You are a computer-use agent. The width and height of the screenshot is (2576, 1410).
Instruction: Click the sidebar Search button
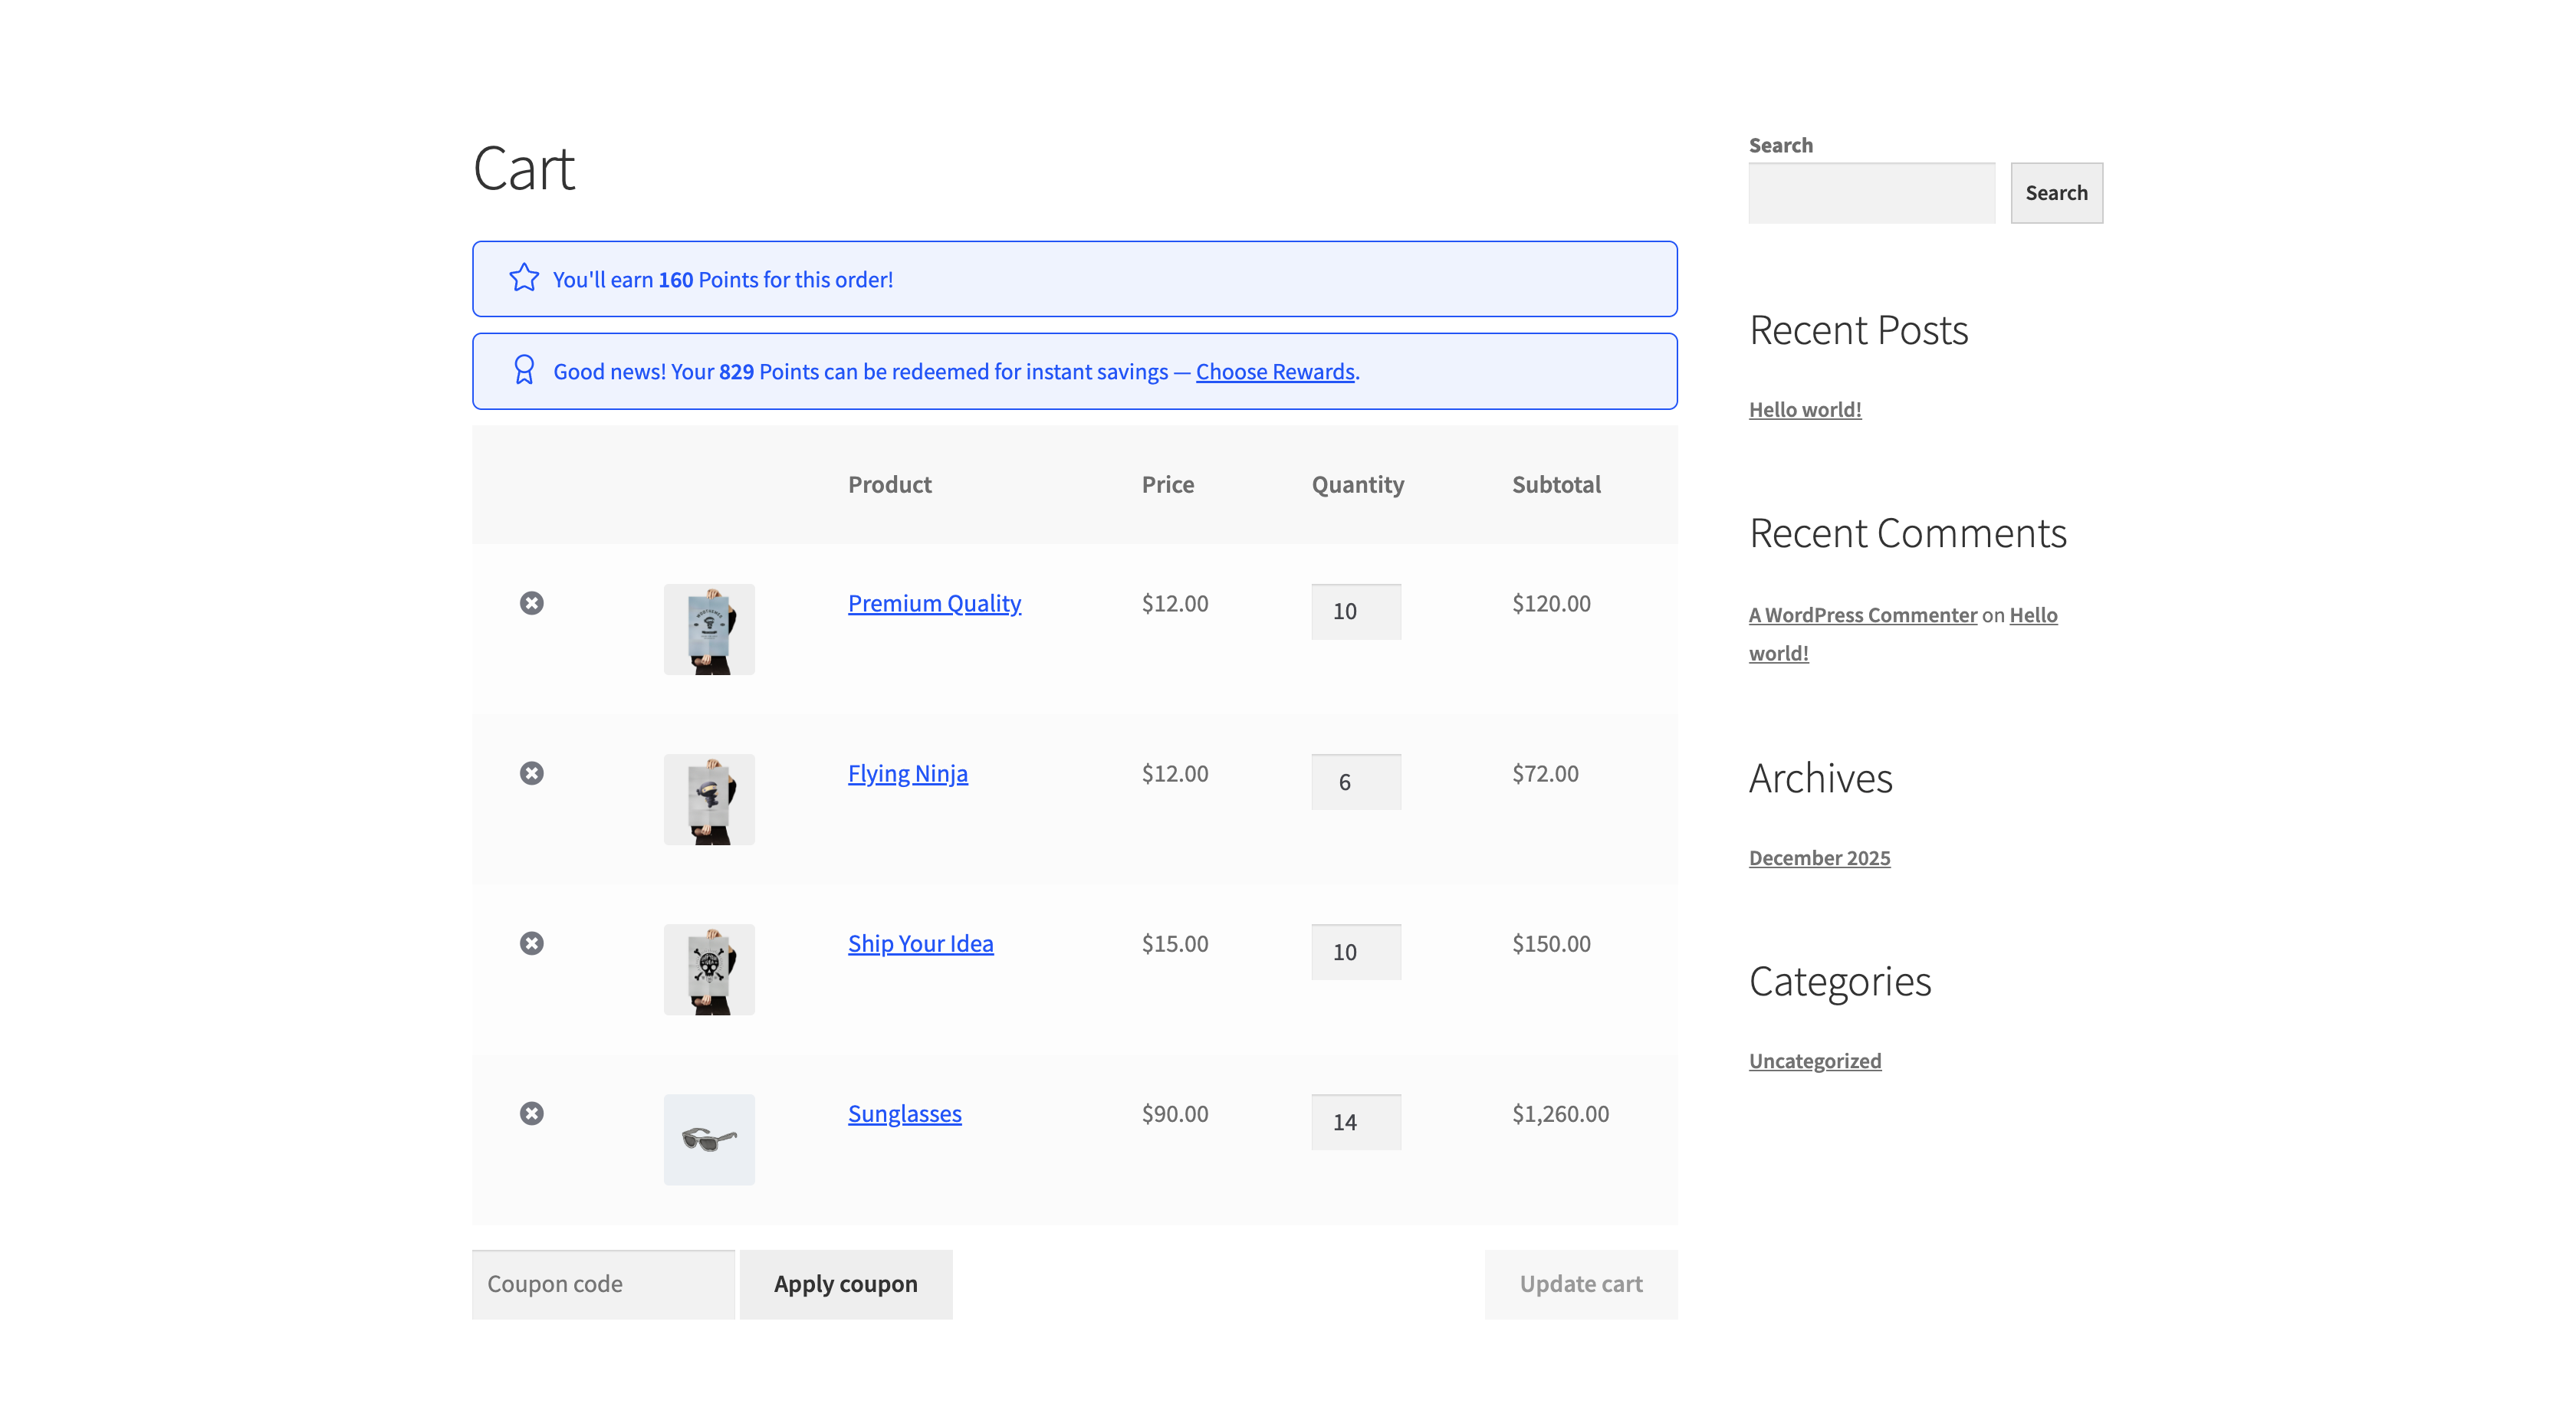[2056, 193]
